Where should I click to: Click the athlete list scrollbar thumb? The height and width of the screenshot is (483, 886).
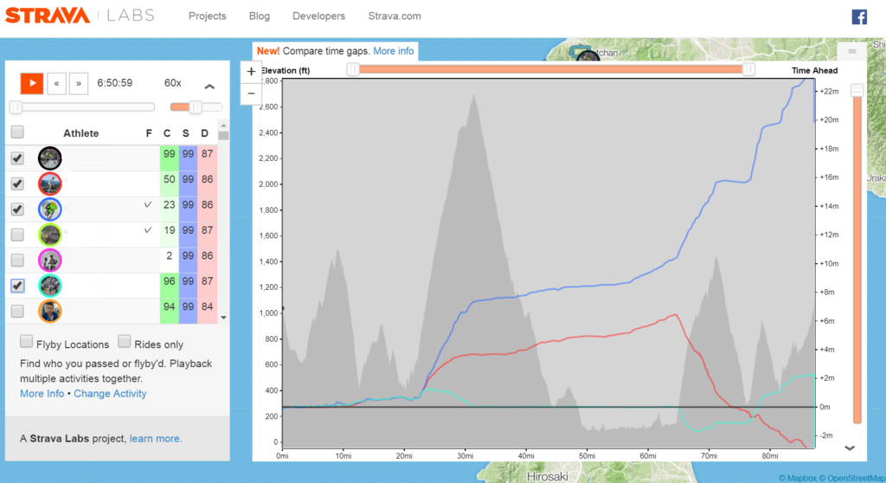click(x=224, y=136)
